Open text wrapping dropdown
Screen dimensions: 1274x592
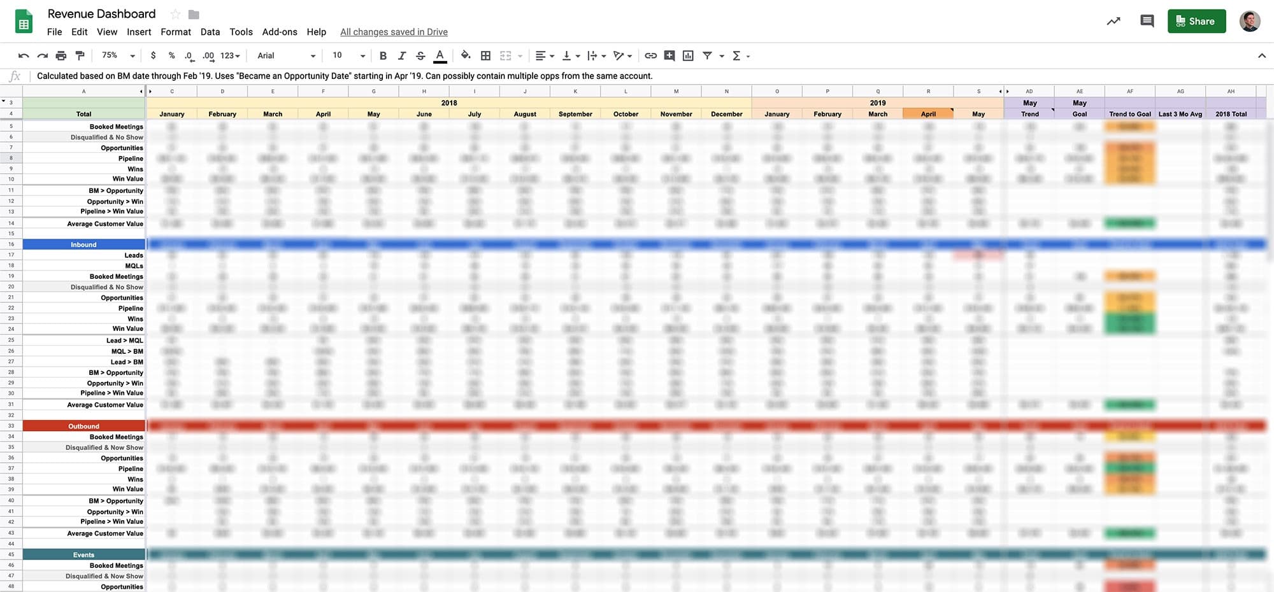click(596, 56)
